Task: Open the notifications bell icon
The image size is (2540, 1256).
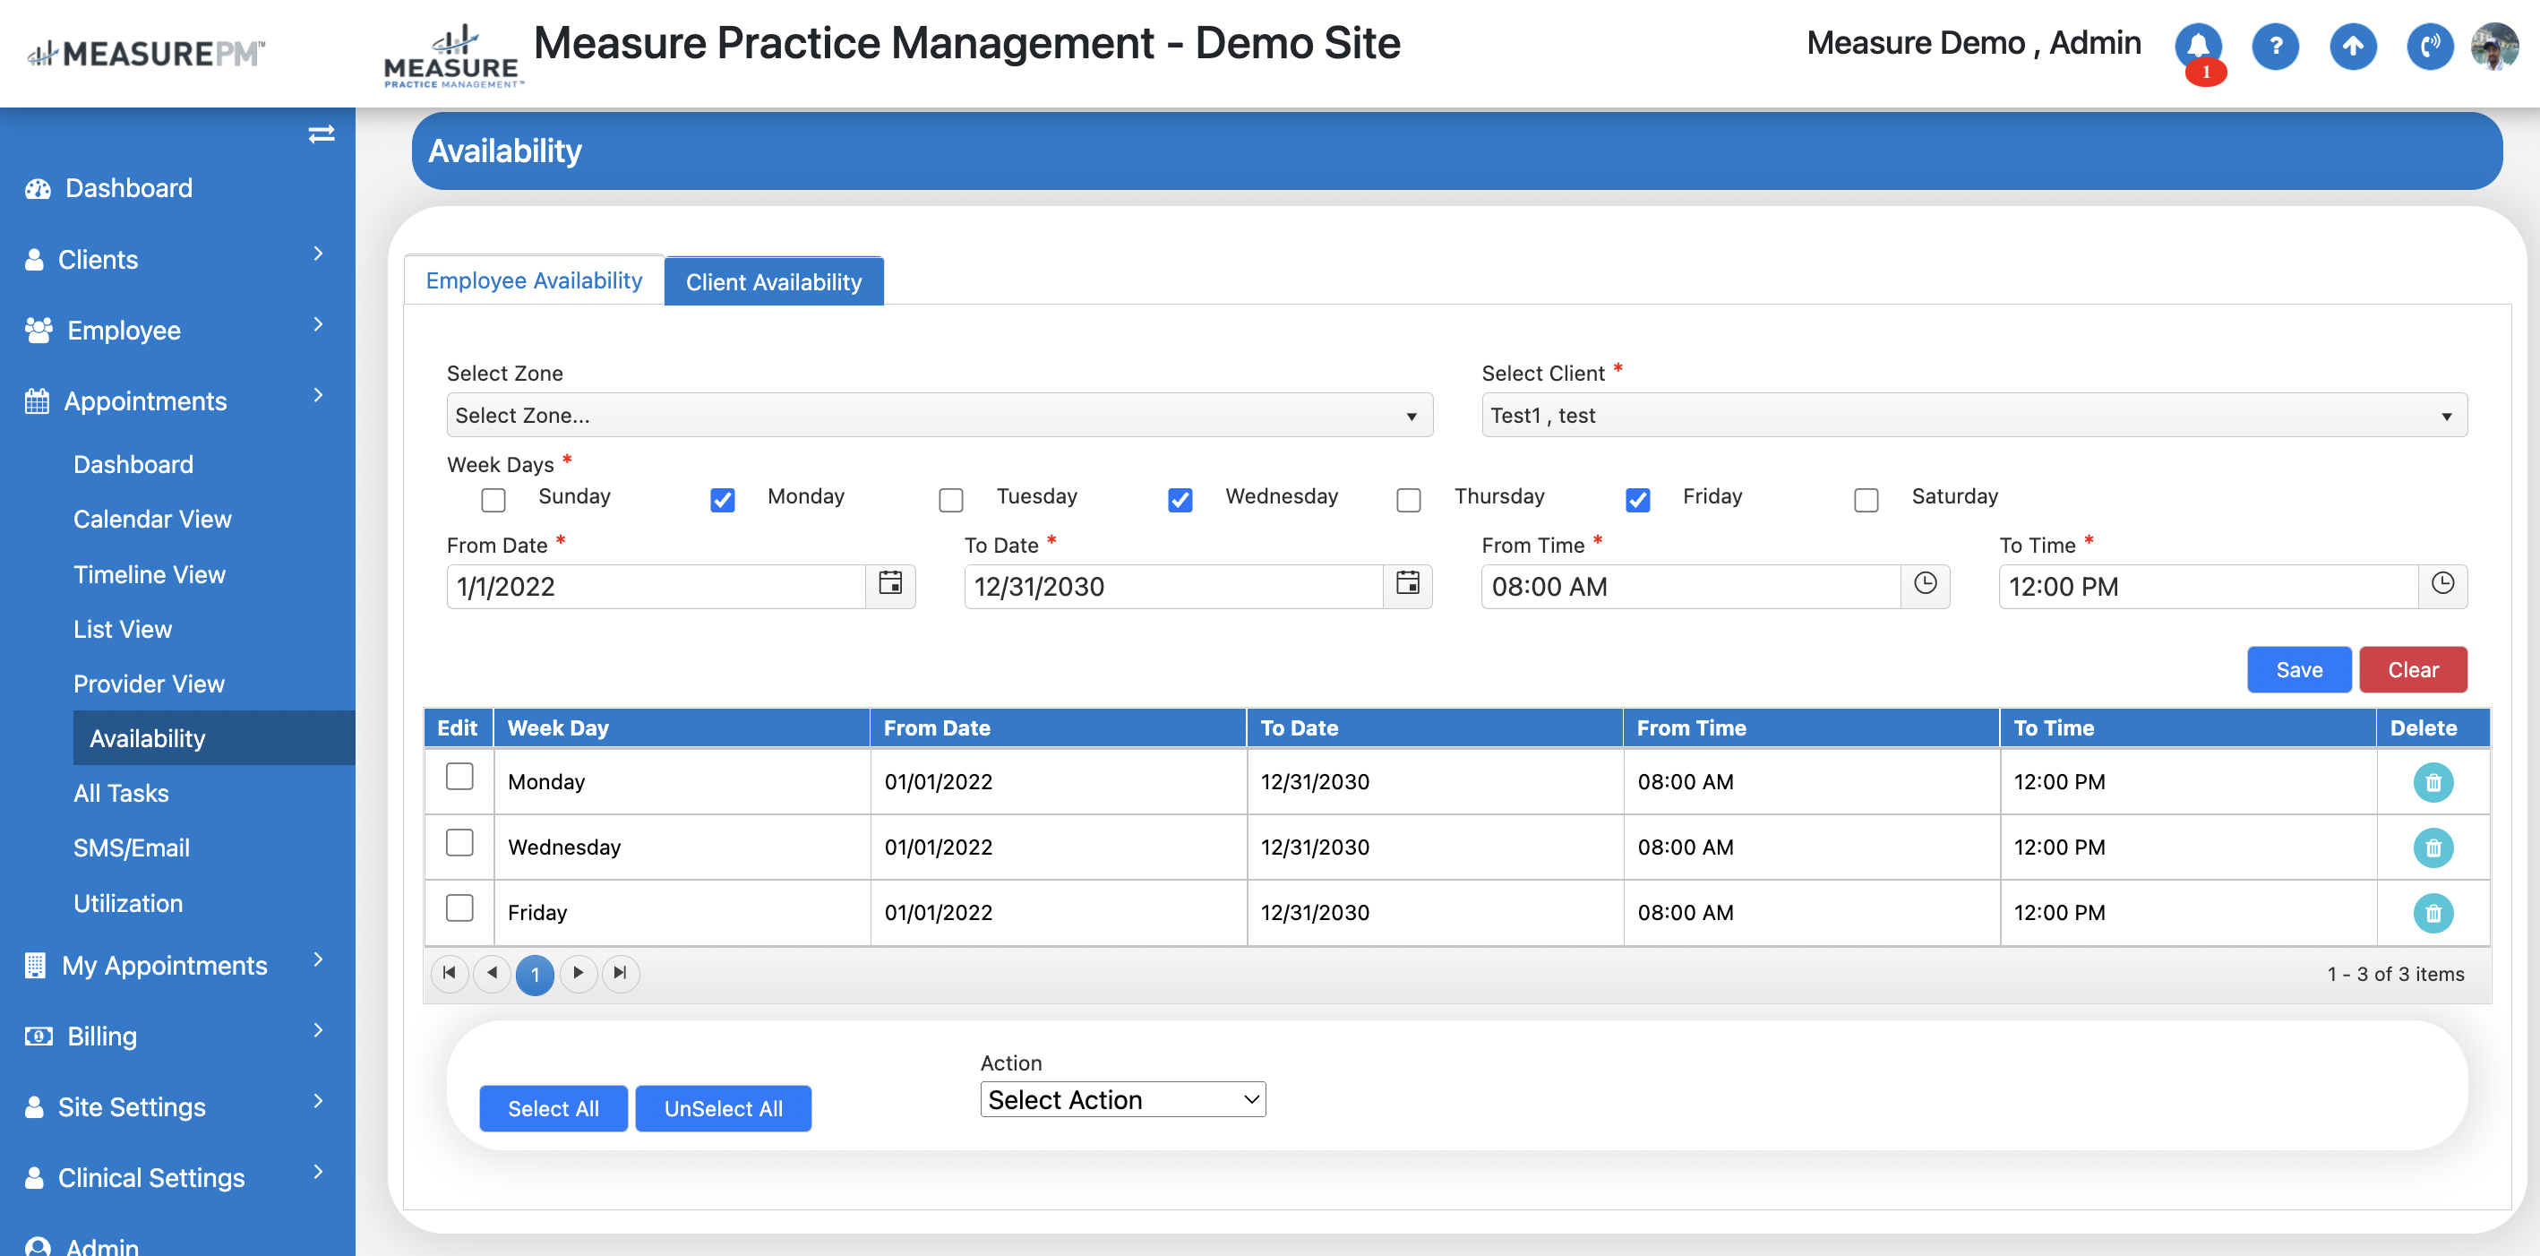Action: point(2198,46)
